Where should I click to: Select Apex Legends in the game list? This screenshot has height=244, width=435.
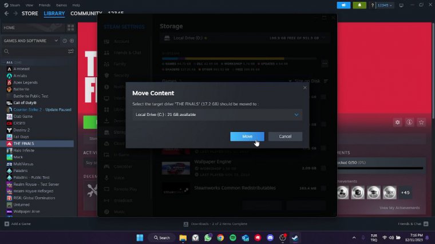point(25,82)
